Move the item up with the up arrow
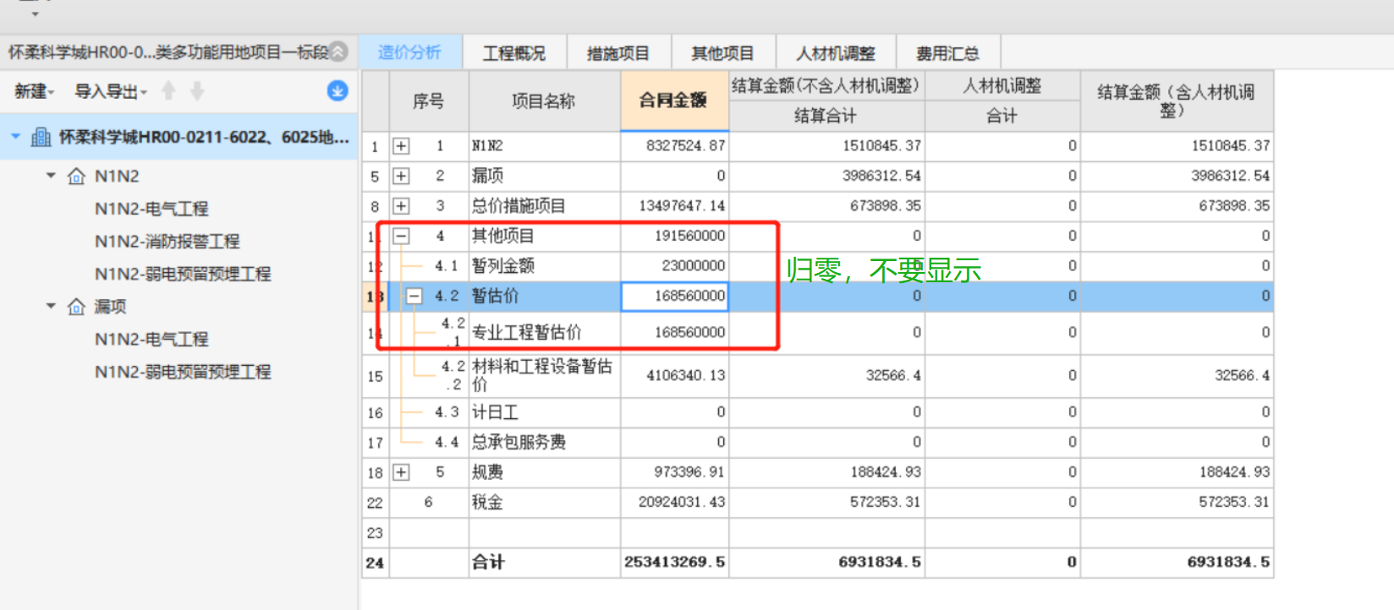The height and width of the screenshot is (610, 1394). pyautogui.click(x=168, y=90)
